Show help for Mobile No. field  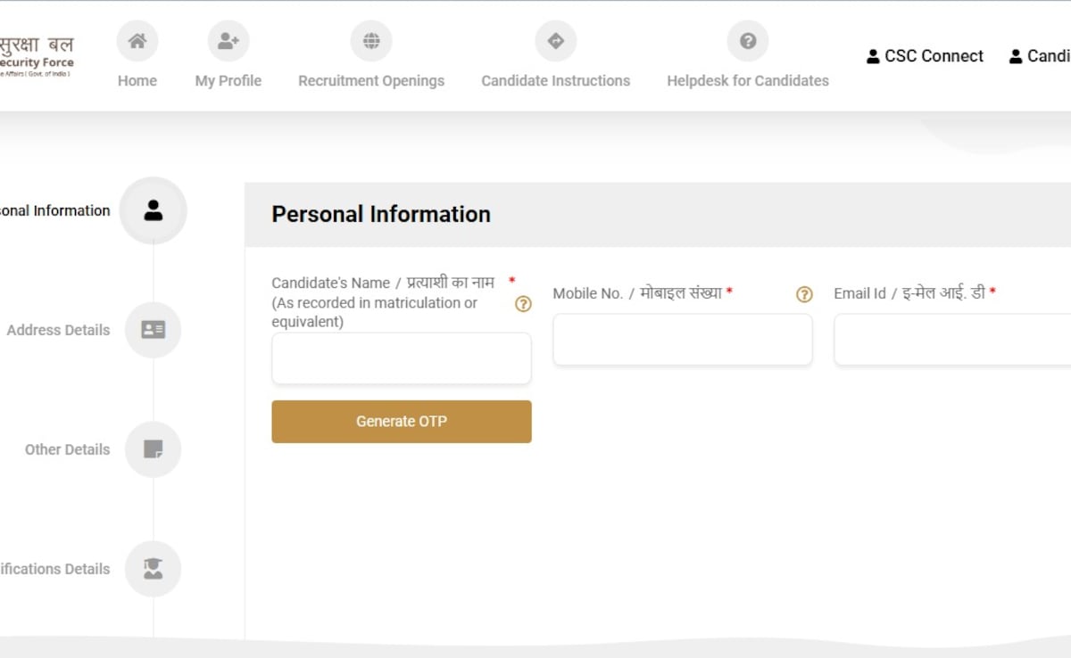(x=804, y=294)
